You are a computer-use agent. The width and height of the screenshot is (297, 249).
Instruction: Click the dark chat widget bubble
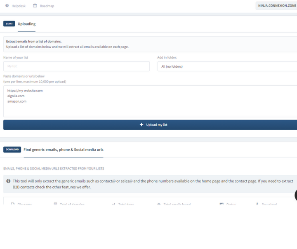pyautogui.click(x=295, y=195)
